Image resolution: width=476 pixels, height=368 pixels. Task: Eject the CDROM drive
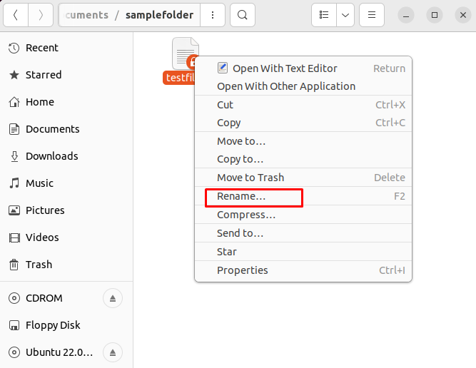(113, 298)
